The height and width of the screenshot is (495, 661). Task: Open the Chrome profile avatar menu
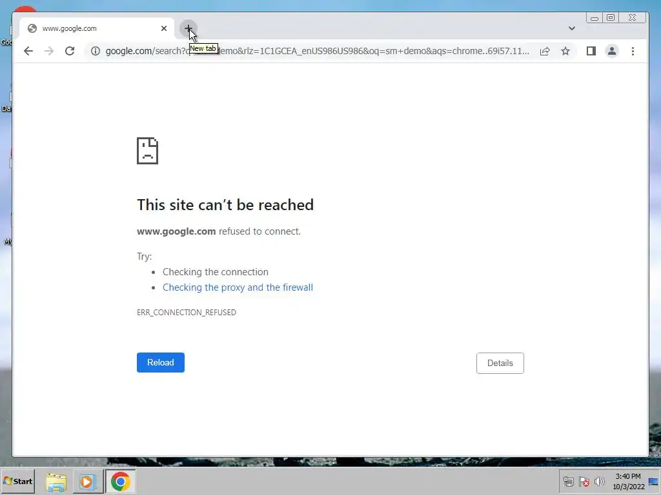(x=612, y=51)
